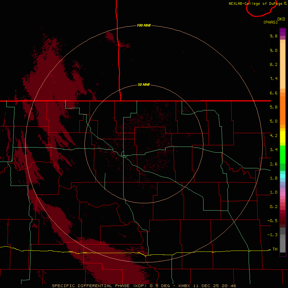Screen dimensions: 288x288
Task: Click the 0.2 value on color scale
Action: pyautogui.click(x=274, y=207)
